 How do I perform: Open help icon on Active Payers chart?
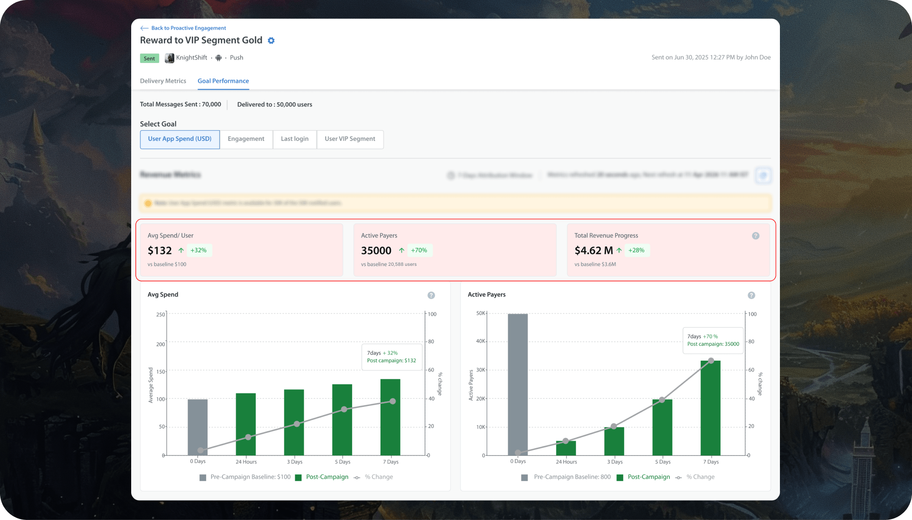(752, 295)
